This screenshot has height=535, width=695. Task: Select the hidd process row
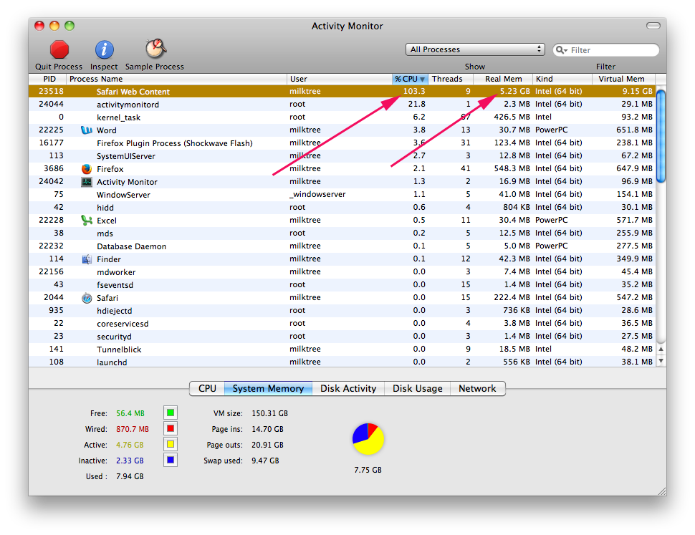[342, 207]
